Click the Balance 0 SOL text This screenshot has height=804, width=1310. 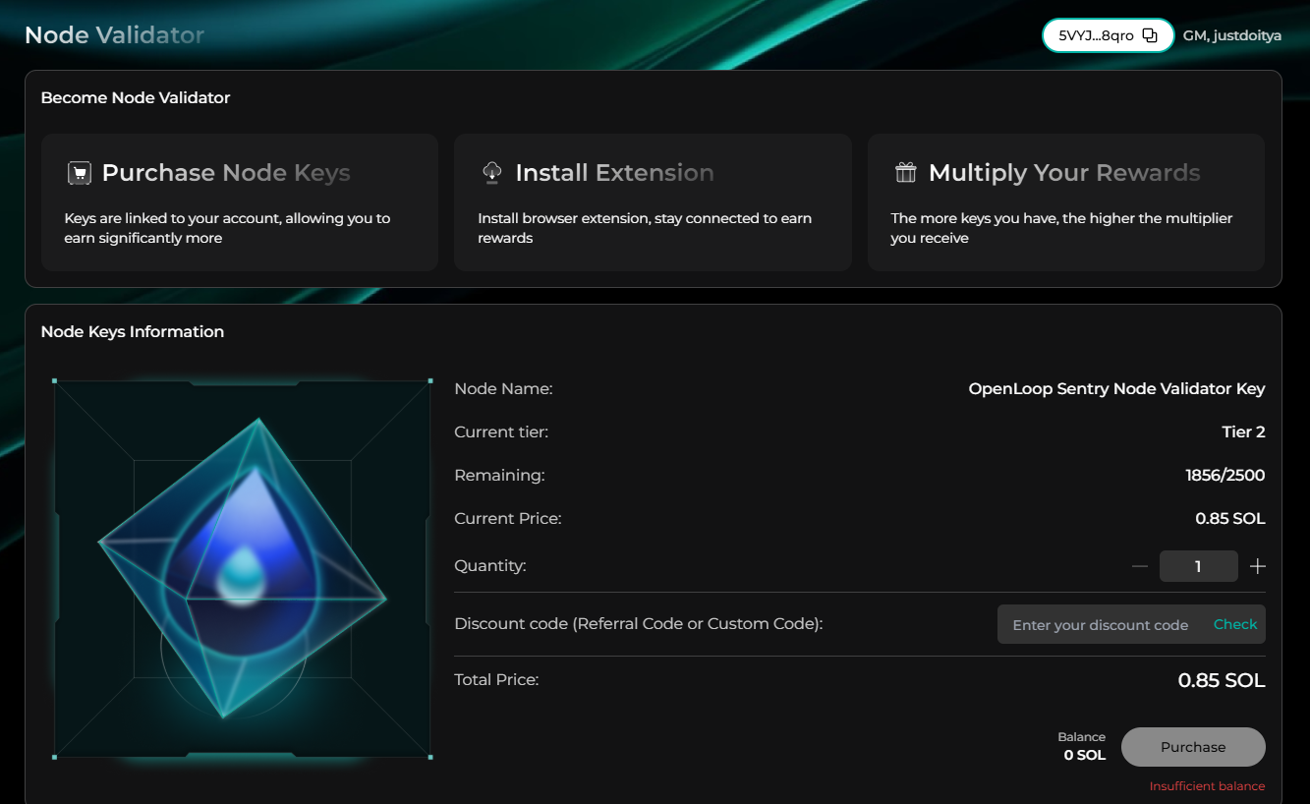(x=1083, y=746)
